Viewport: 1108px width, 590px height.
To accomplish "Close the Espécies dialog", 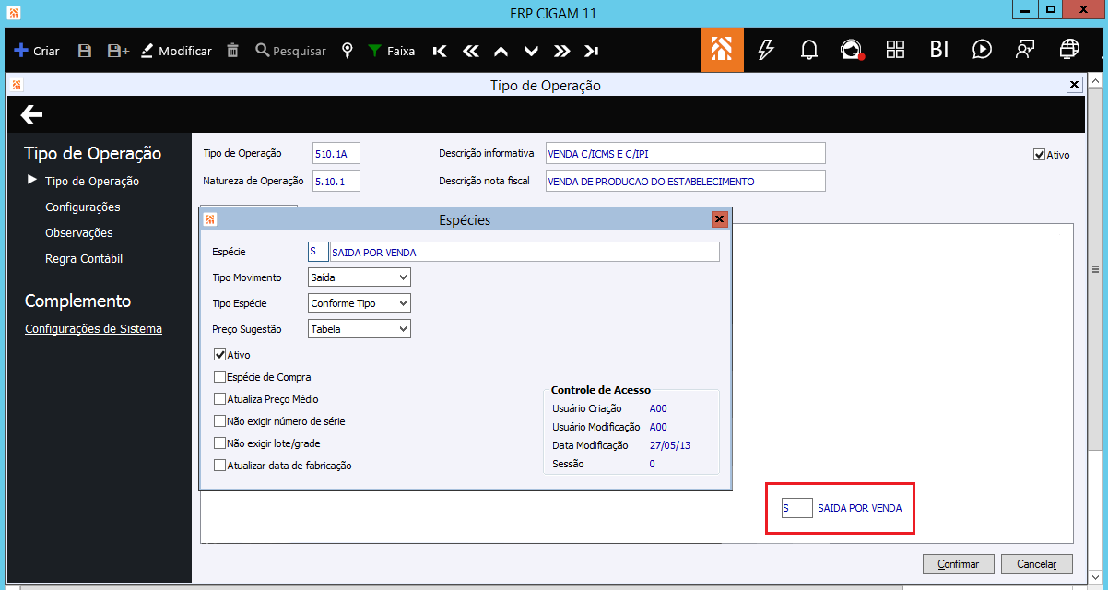I will click(720, 219).
